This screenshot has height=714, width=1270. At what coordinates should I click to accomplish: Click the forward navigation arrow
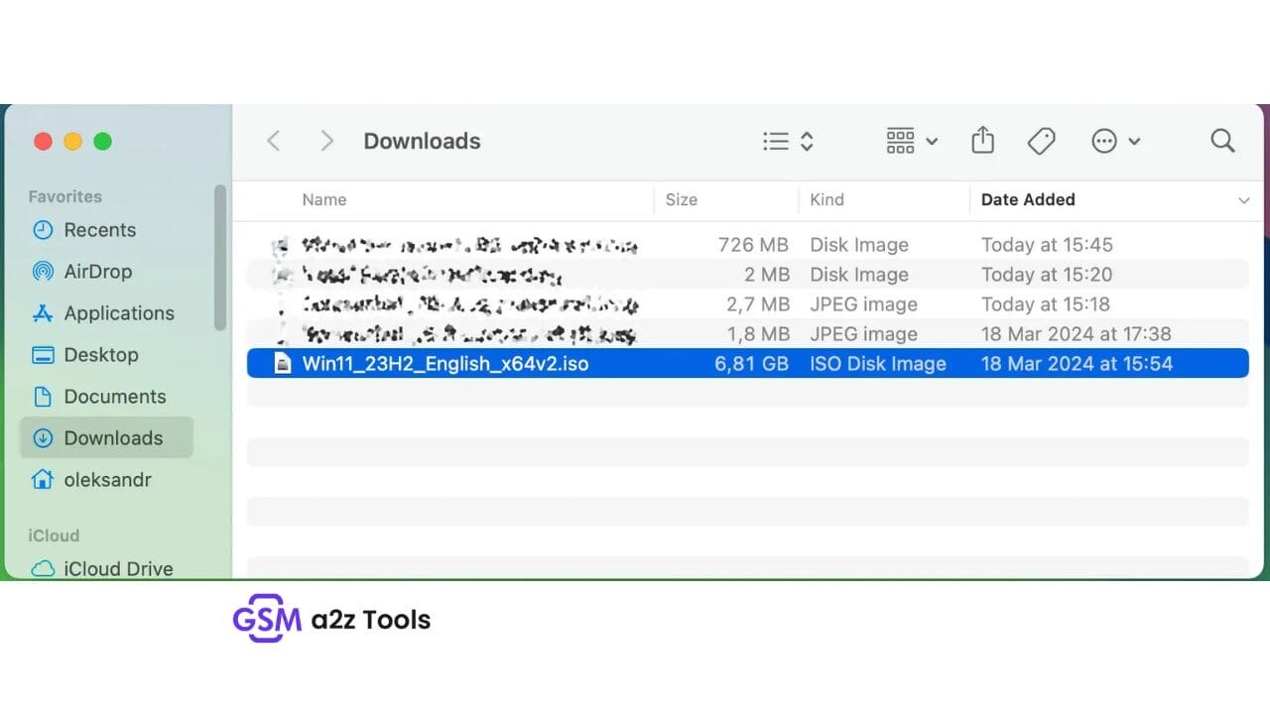pos(326,141)
